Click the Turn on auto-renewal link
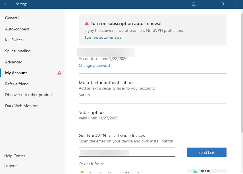The image size is (243, 174). coord(103,37)
